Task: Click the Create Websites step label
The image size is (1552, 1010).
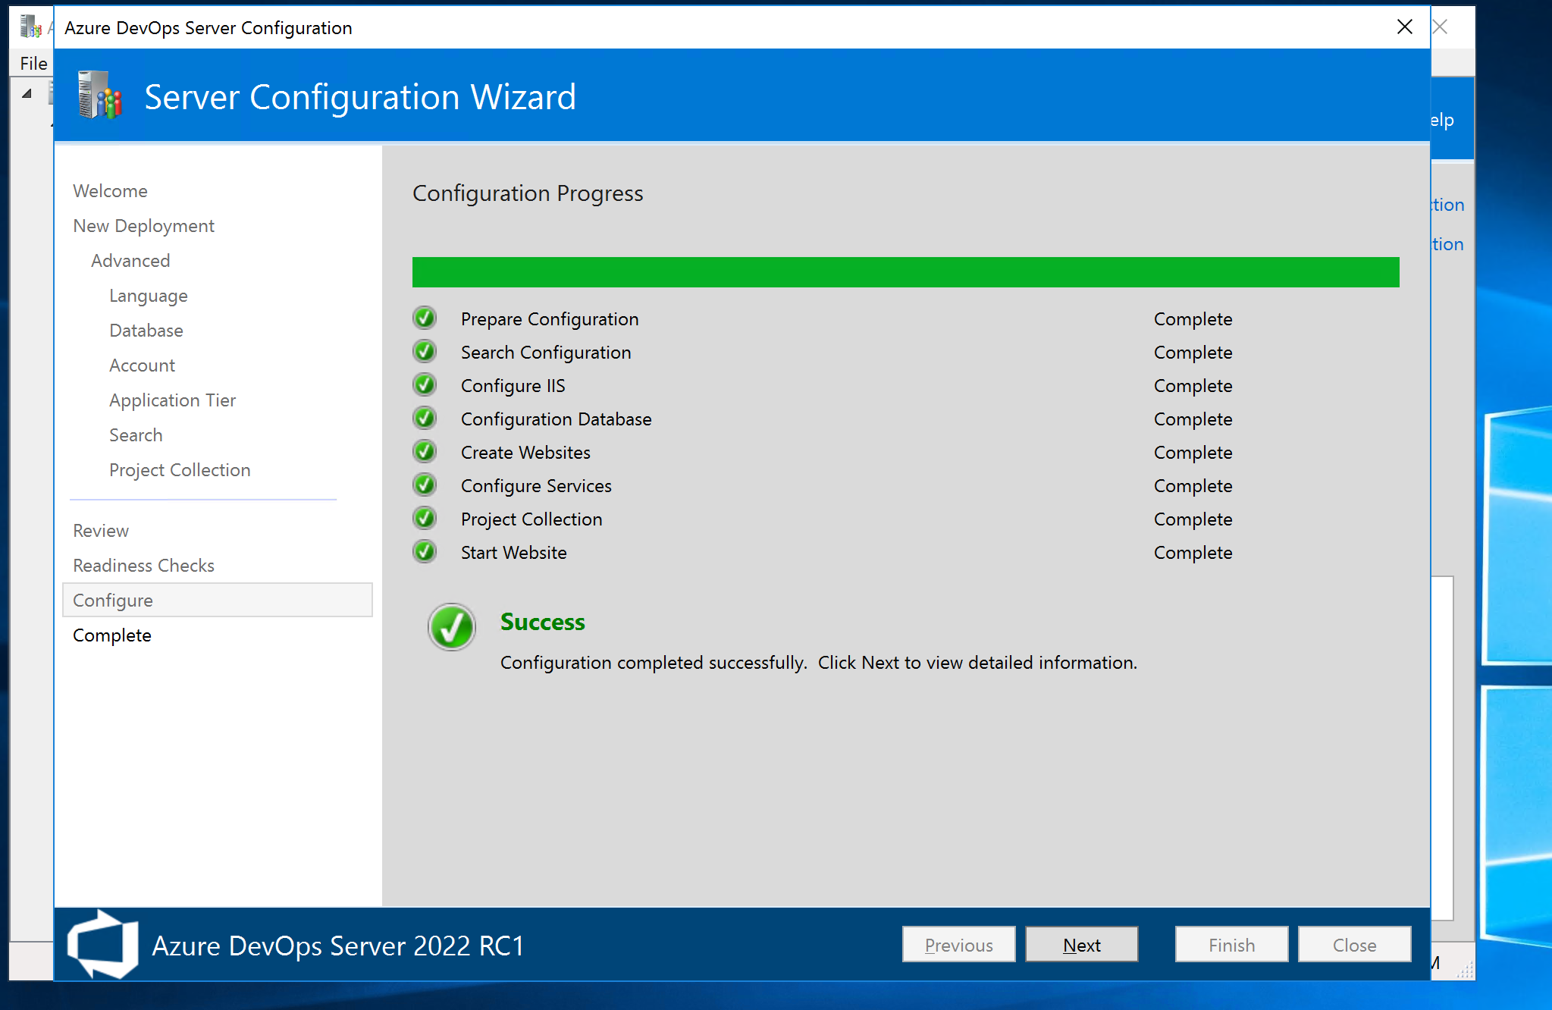Action: point(525,453)
